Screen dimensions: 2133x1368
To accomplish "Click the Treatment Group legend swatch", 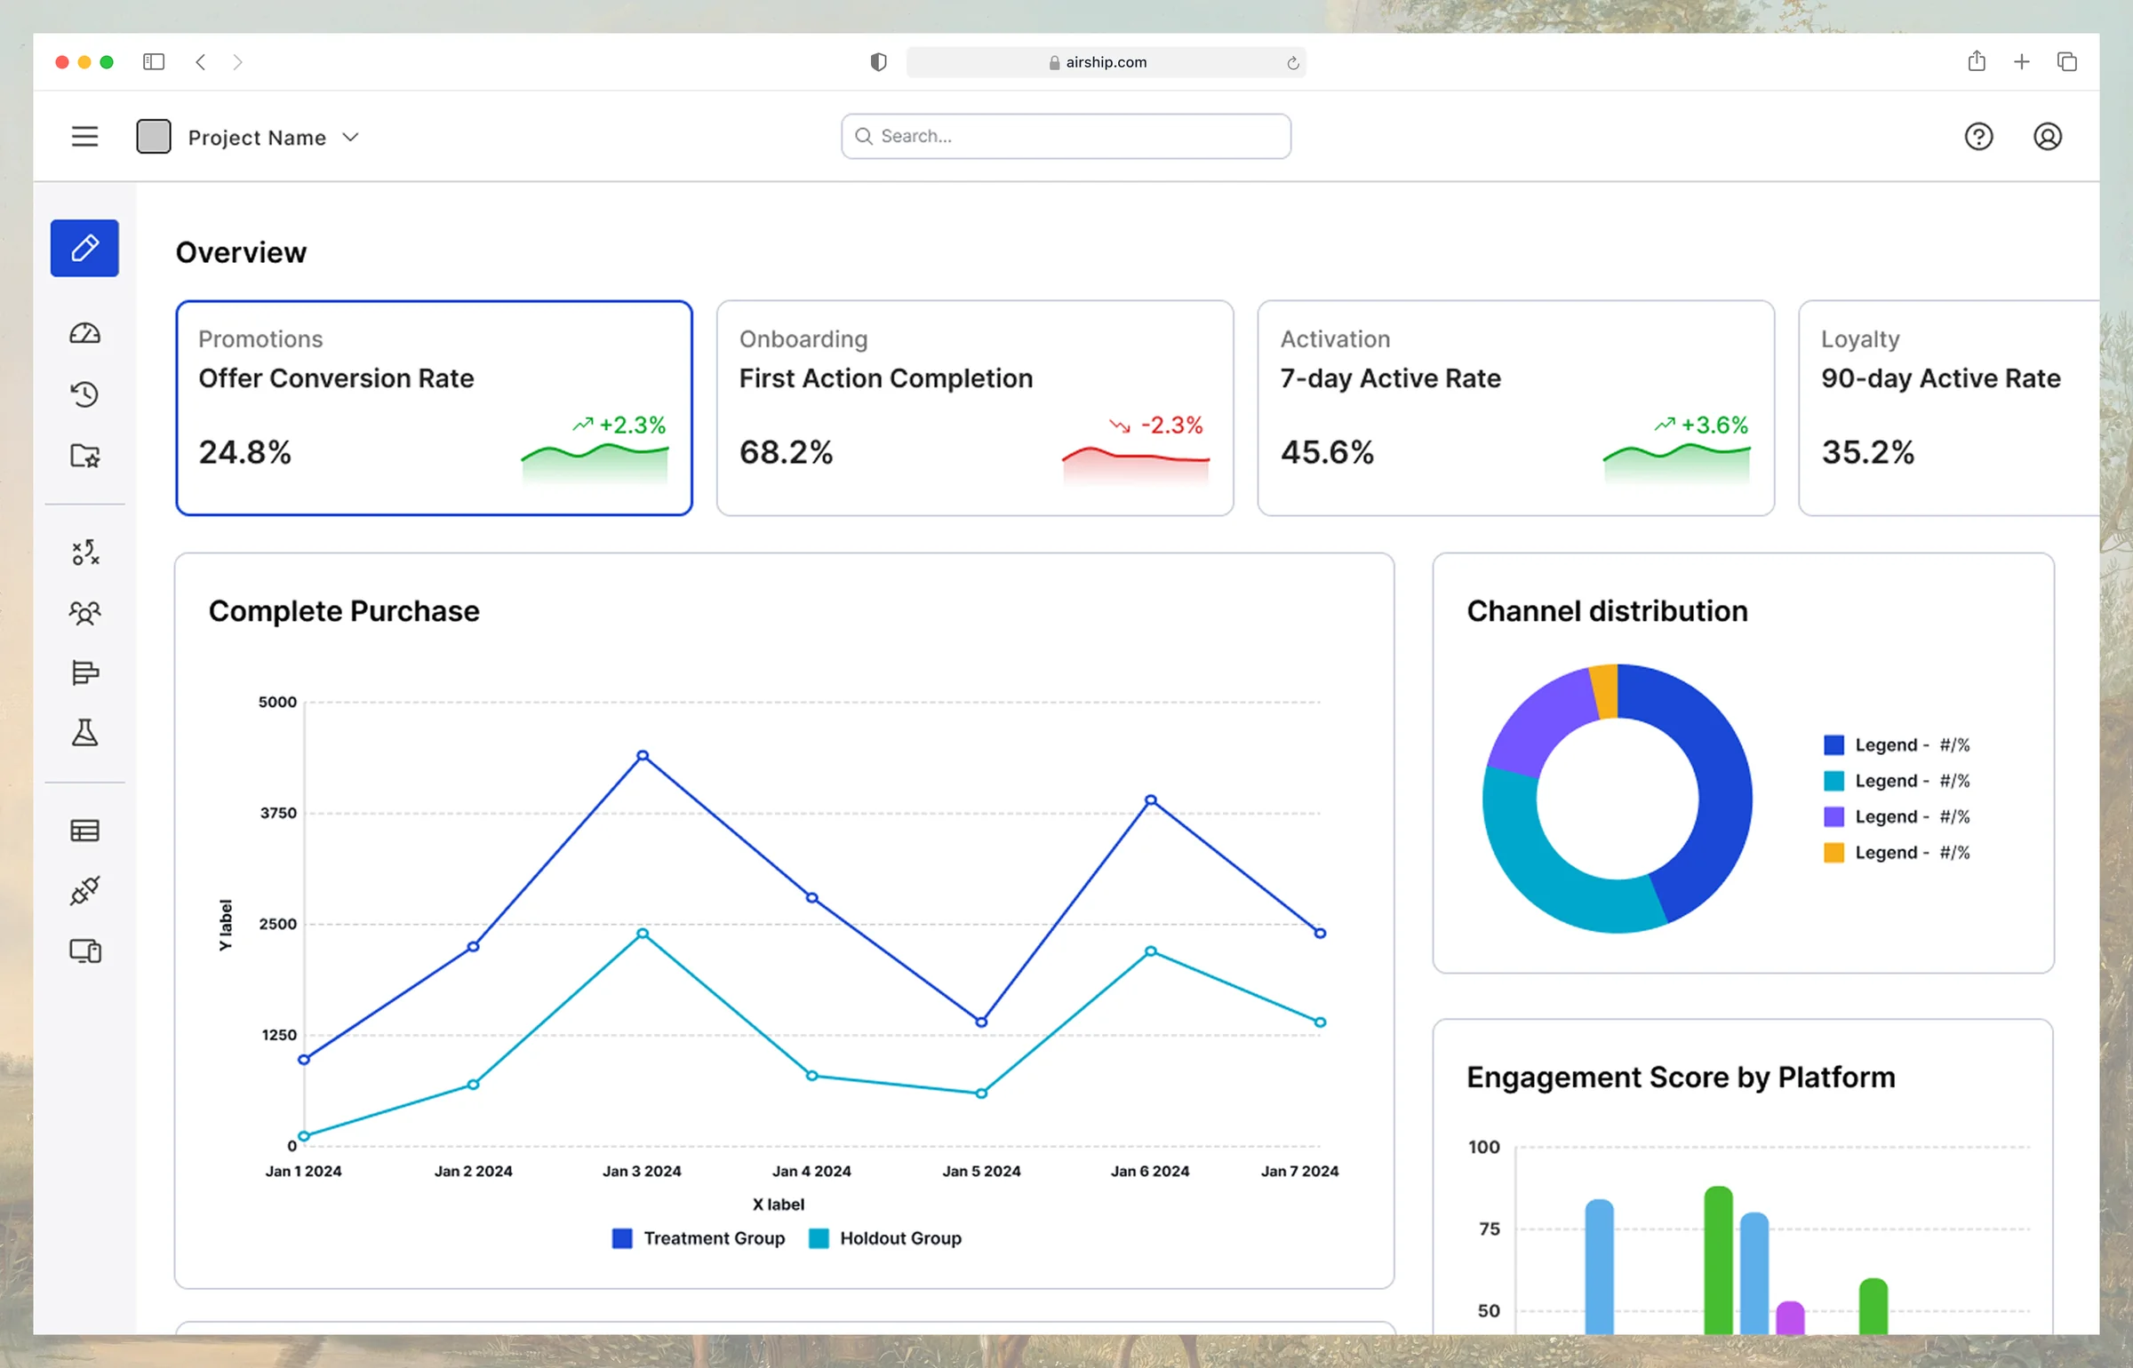I will tap(622, 1238).
